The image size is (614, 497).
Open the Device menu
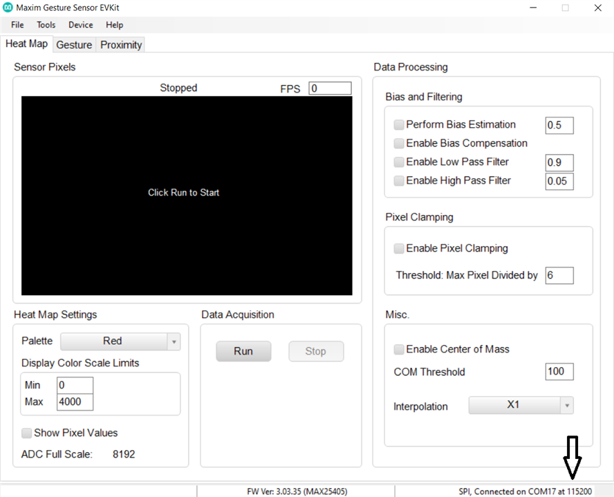(81, 25)
